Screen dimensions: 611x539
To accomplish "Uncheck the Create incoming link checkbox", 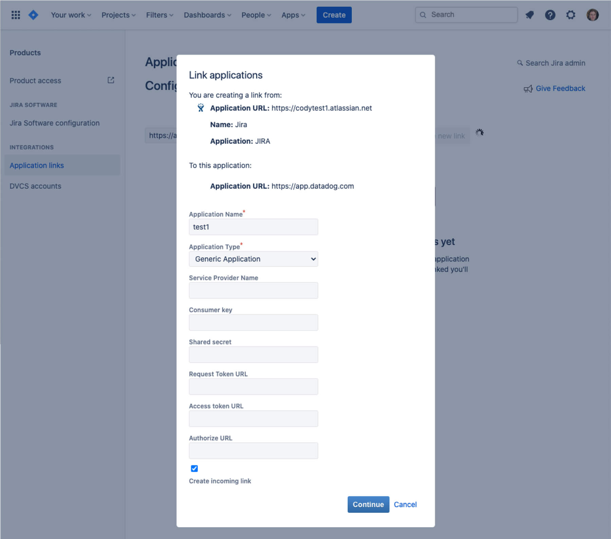I will (194, 468).
